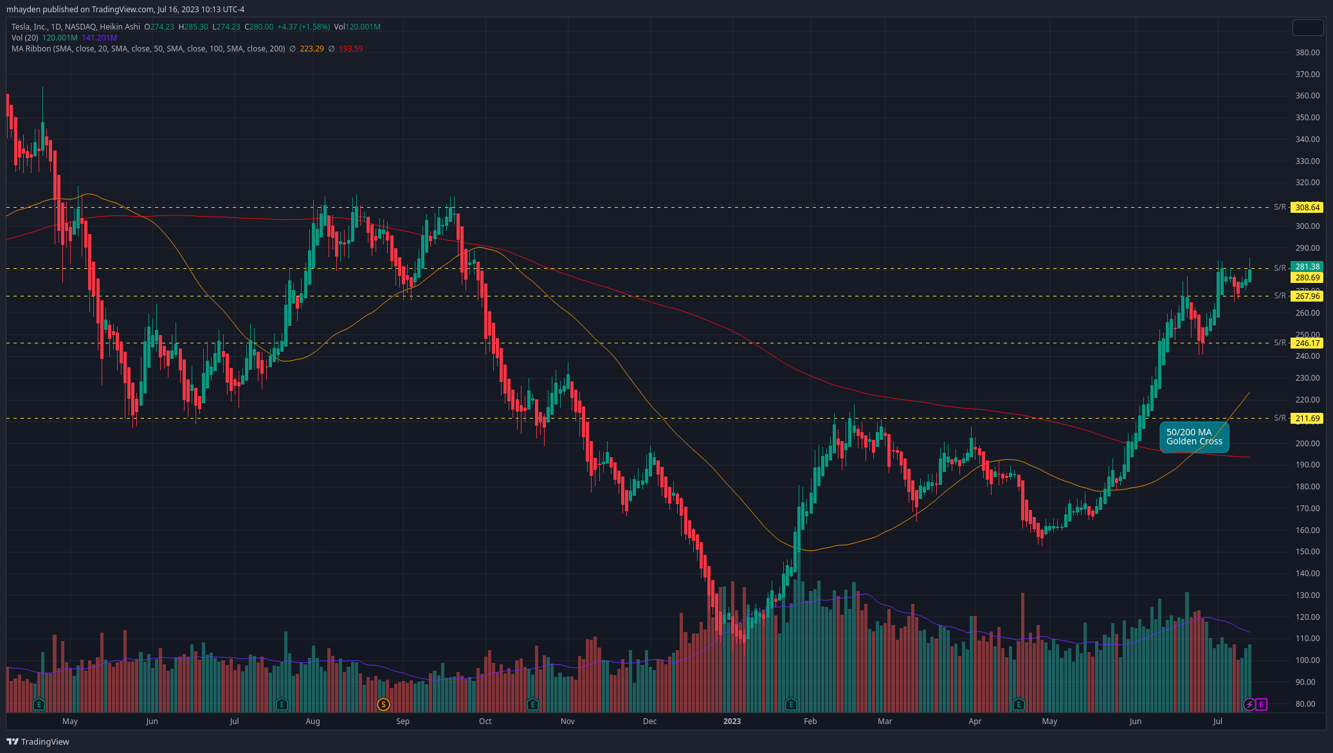Image resolution: width=1333 pixels, height=753 pixels.
Task: Click the earnings E marker in July 2022
Action: pos(281,704)
